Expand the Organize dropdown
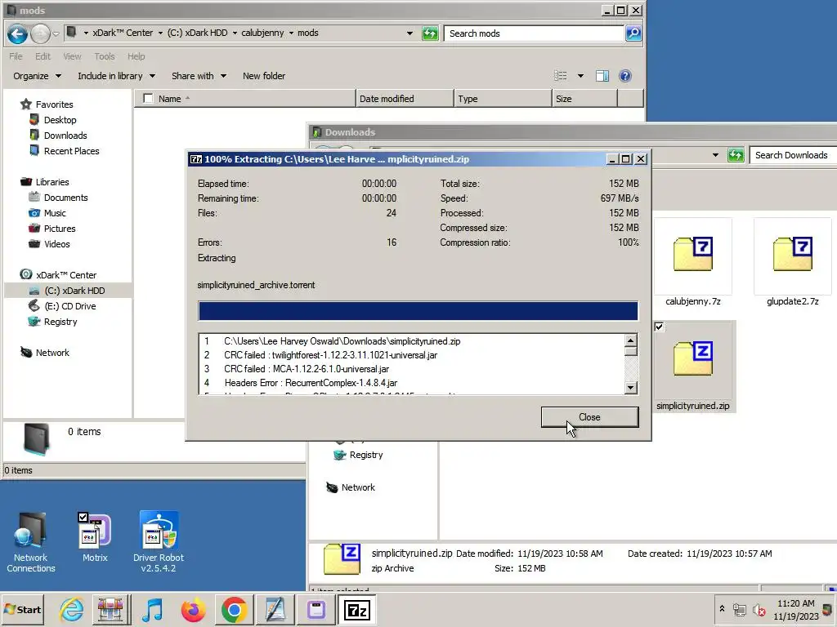The height and width of the screenshot is (627, 837). tap(38, 76)
